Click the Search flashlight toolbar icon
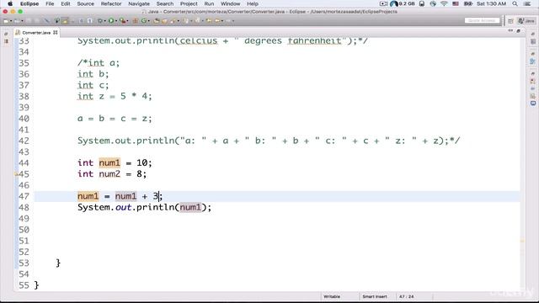The image size is (539, 303). (173, 21)
